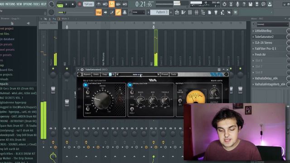Click the save project floppy icon
Image resolution: width=290 pixels, height=163 pixels.
point(251,4)
